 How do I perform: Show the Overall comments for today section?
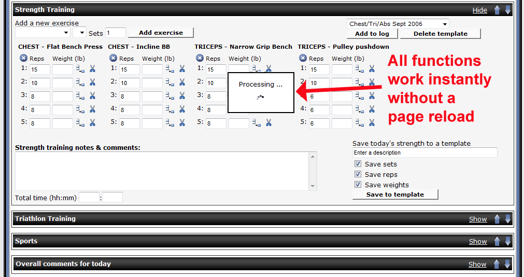pyautogui.click(x=477, y=265)
